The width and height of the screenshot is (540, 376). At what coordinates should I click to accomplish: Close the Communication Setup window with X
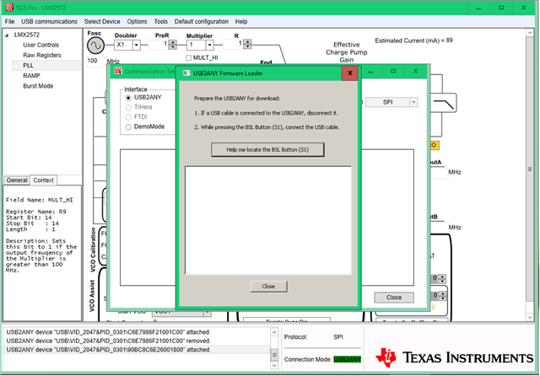(x=416, y=71)
